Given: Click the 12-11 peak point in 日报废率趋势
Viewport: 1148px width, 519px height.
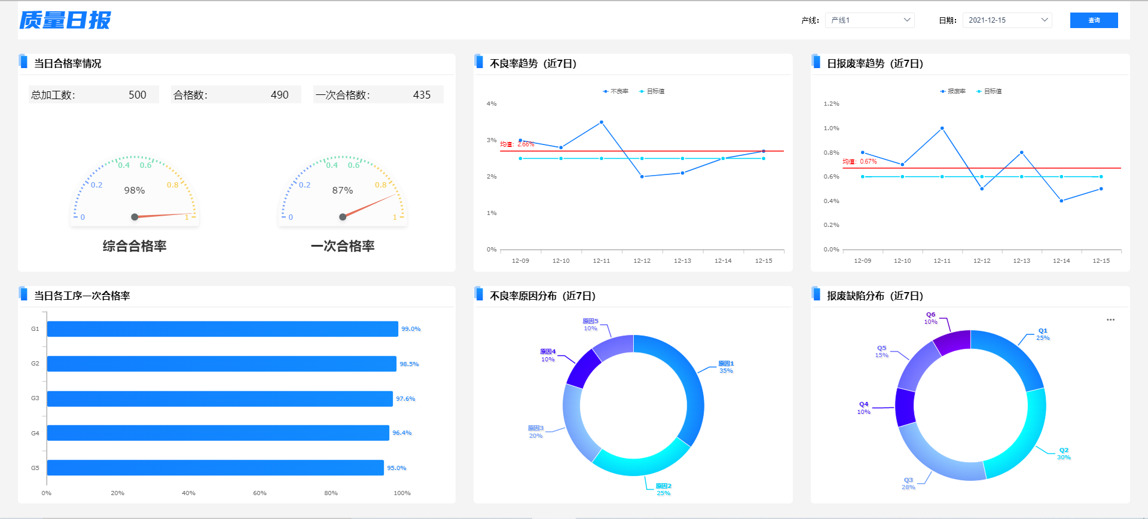Looking at the screenshot, I should coord(942,128).
